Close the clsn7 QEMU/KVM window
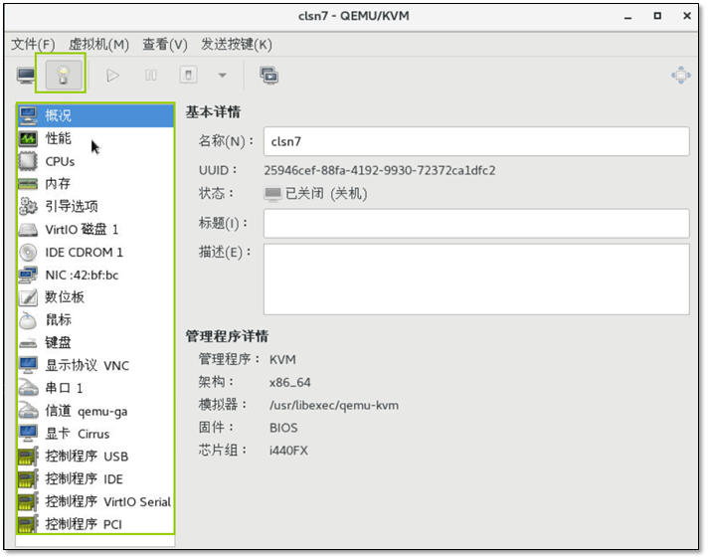This screenshot has height=559, width=708. (x=687, y=16)
